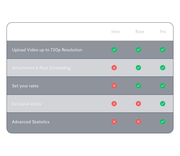Select the Pro plan column header

(163, 32)
